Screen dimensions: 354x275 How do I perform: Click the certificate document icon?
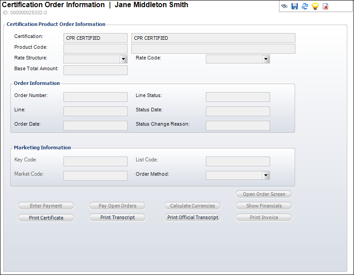[x=325, y=6]
